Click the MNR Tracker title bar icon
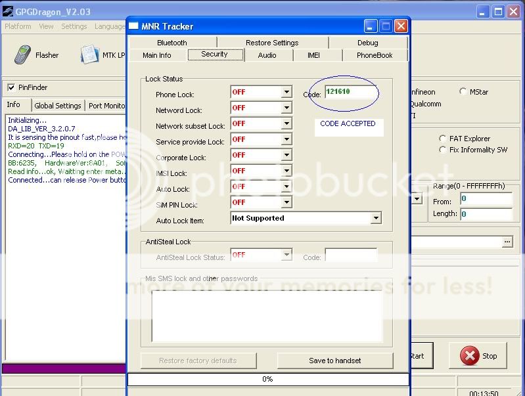 (x=133, y=26)
